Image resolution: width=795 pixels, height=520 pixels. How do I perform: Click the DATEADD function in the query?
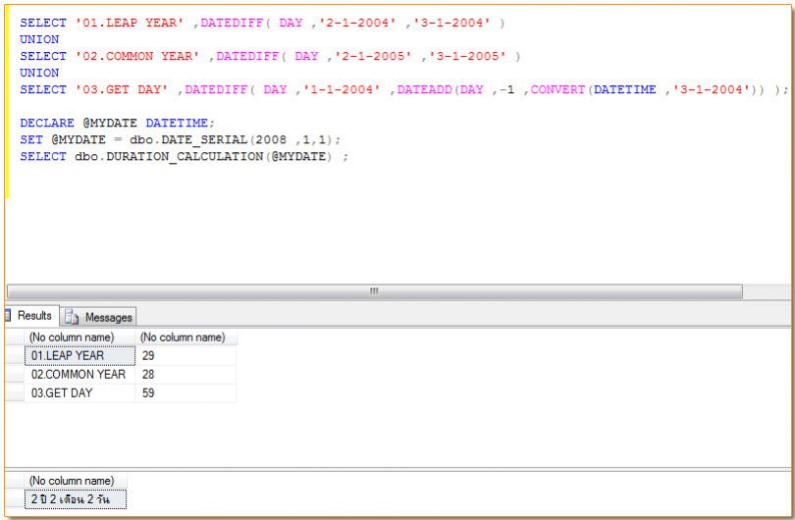pos(424,89)
